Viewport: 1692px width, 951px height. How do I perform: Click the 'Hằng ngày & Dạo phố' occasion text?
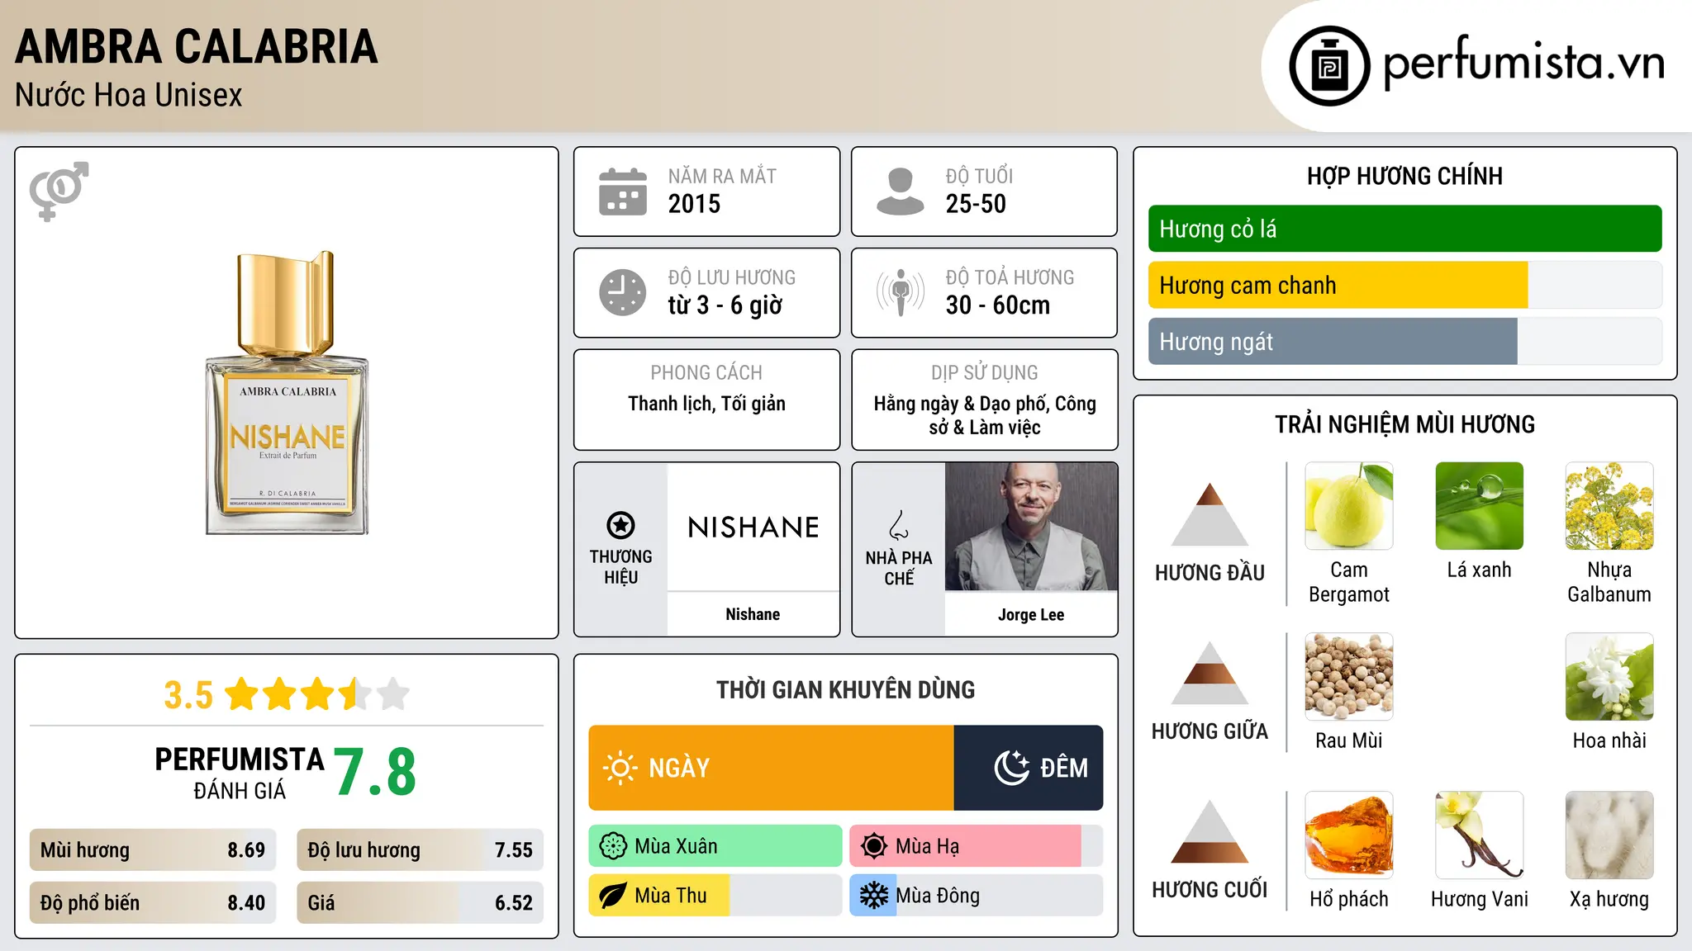coord(985,415)
